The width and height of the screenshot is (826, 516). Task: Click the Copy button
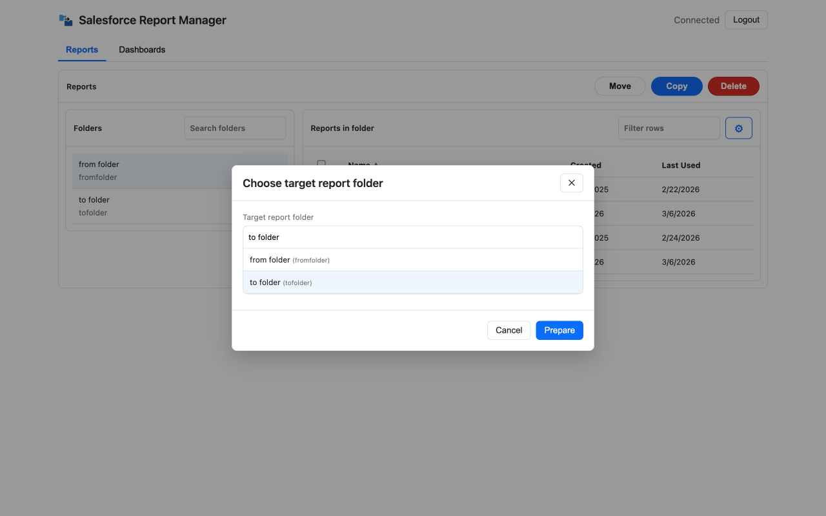pyautogui.click(x=676, y=86)
